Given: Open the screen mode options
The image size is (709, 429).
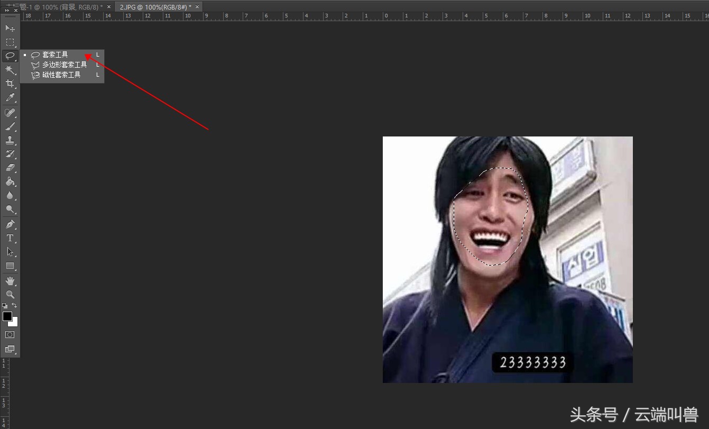Looking at the screenshot, I should tap(10, 349).
